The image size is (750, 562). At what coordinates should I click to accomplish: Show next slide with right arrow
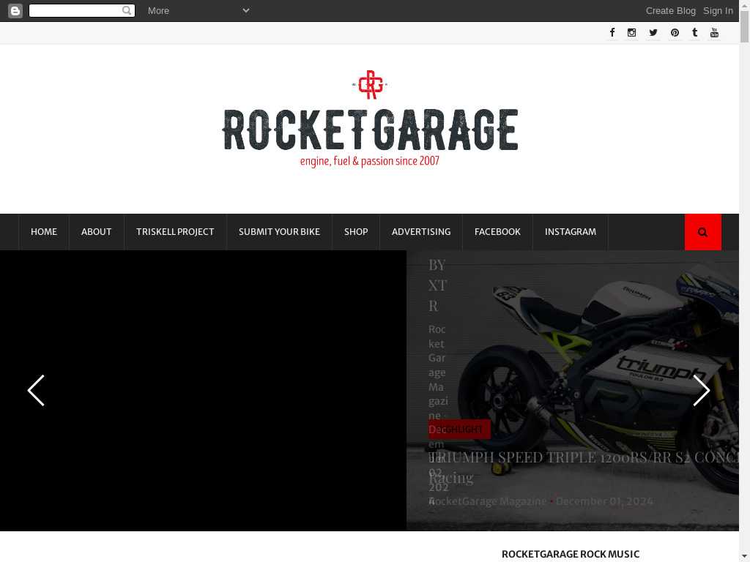pos(701,391)
